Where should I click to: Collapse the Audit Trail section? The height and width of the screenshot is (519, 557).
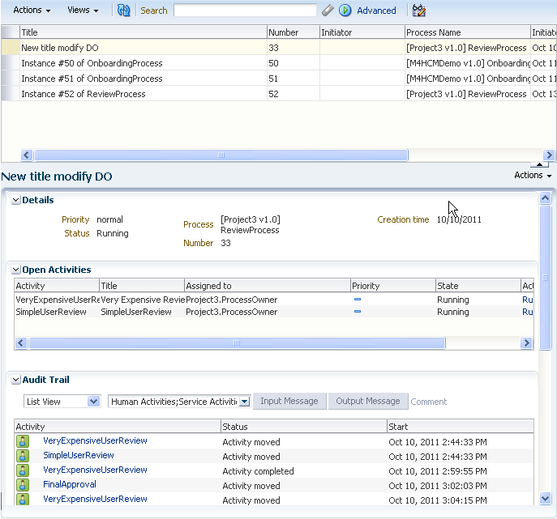click(x=15, y=380)
